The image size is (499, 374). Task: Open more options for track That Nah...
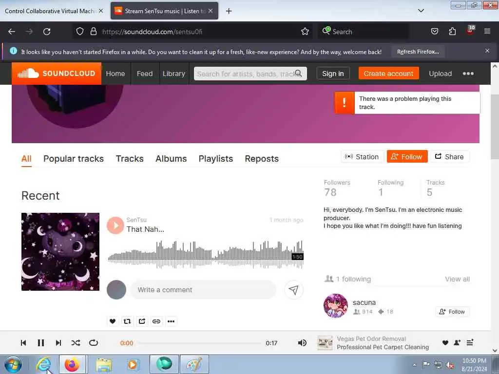[x=171, y=321]
